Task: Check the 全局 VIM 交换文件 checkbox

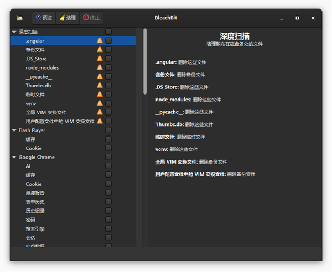Action: click(x=108, y=112)
